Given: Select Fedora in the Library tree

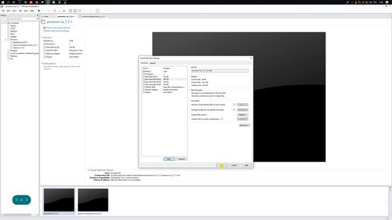Looking at the screenshot, I should 13,26.
